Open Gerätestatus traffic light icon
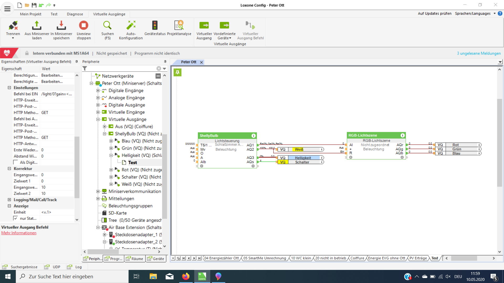The image size is (504, 283). tap(155, 26)
